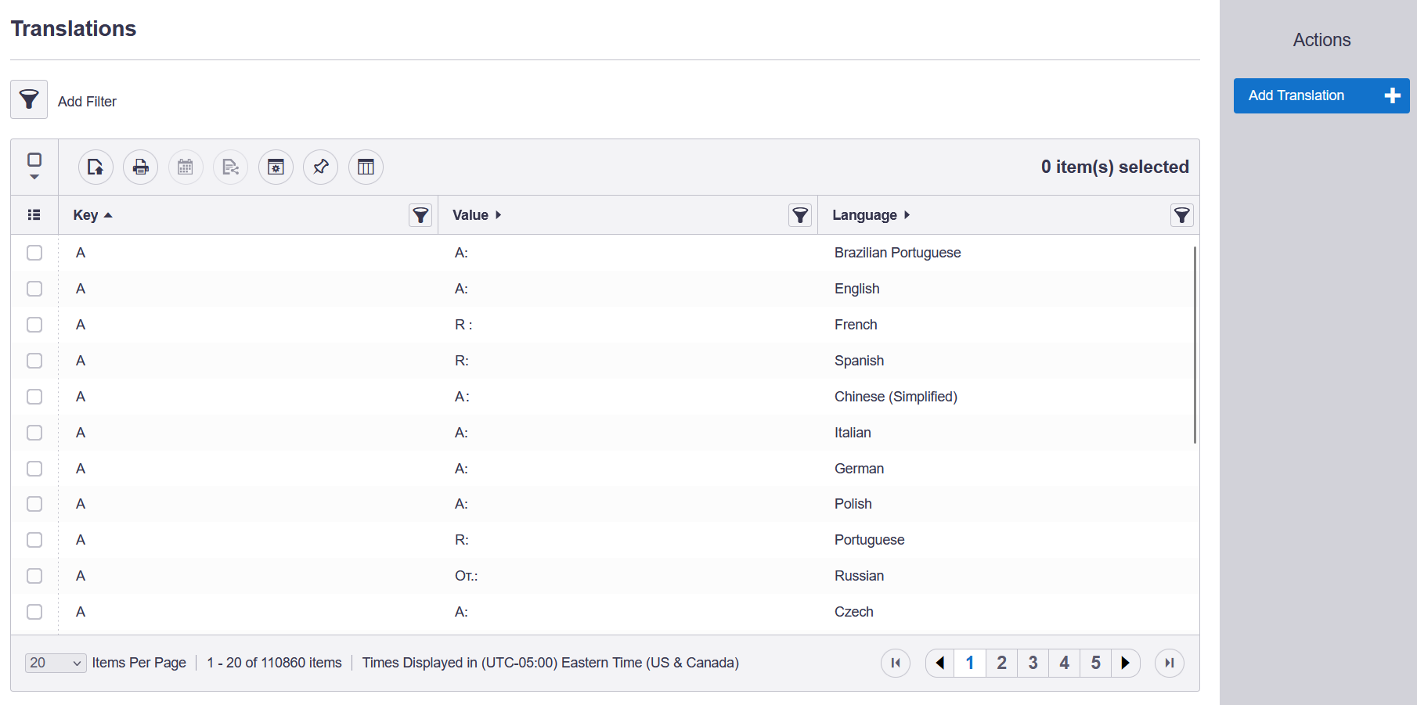Select the Polish language cell
Image resolution: width=1417 pixels, height=705 pixels.
pos(853,504)
